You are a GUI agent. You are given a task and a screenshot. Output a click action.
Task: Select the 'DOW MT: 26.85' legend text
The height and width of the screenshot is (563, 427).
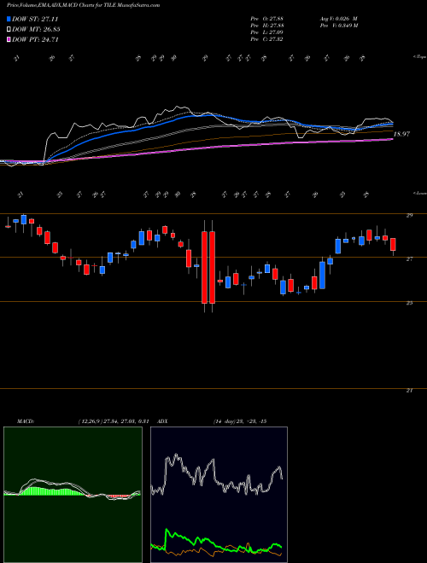click(36, 30)
